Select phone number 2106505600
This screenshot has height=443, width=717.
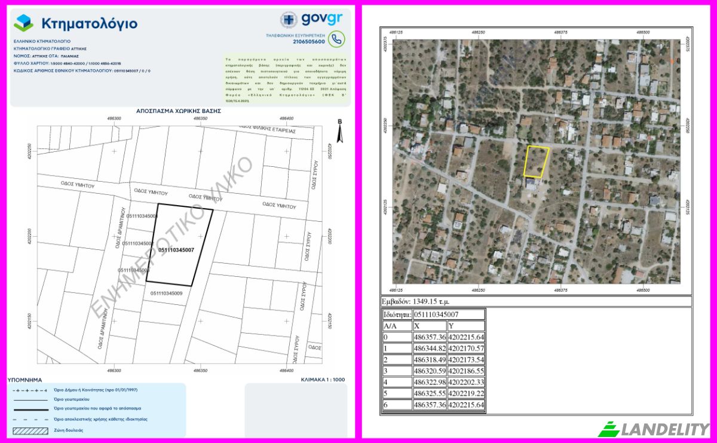pyautogui.click(x=310, y=42)
